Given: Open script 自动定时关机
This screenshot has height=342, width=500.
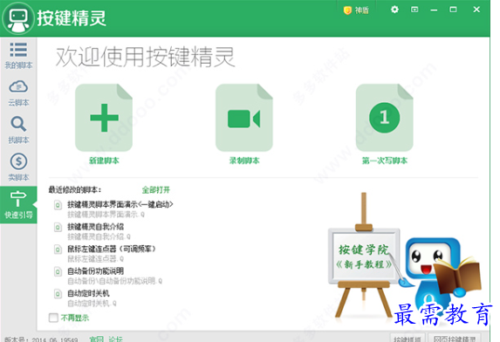Looking at the screenshot, I should (88, 293).
